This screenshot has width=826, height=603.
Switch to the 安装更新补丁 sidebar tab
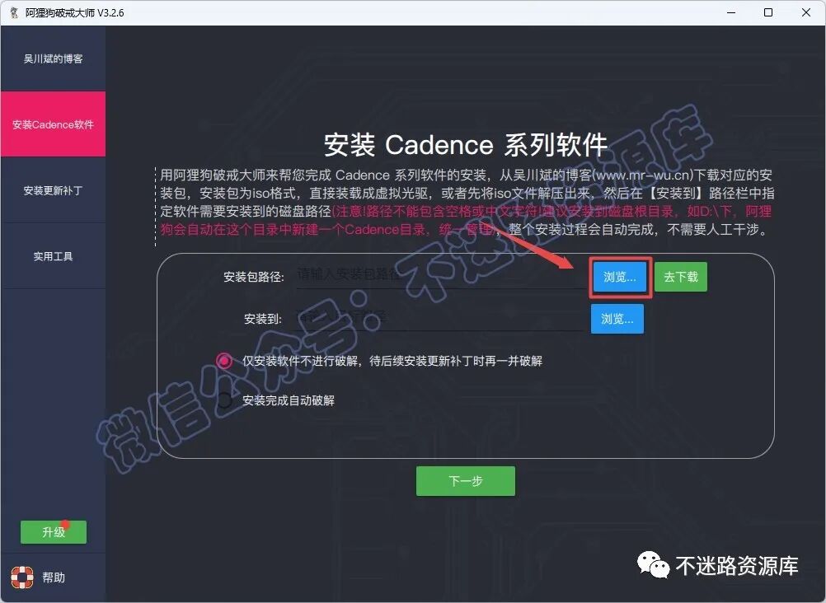pos(54,190)
